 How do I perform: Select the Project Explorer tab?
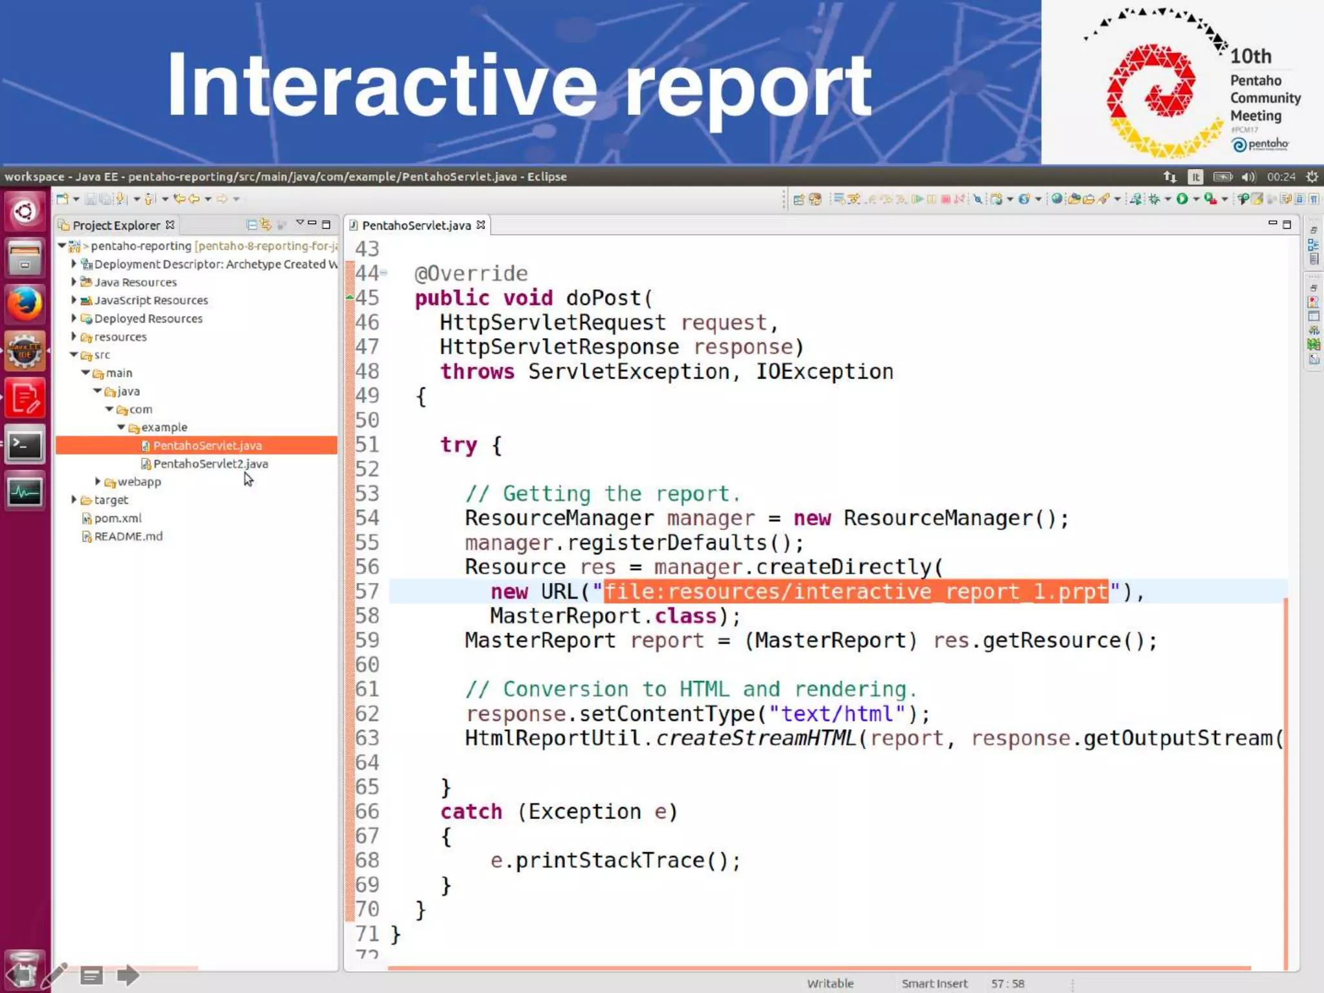116,225
